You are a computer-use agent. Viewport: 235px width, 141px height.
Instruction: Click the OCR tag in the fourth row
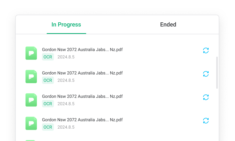[x=48, y=127]
